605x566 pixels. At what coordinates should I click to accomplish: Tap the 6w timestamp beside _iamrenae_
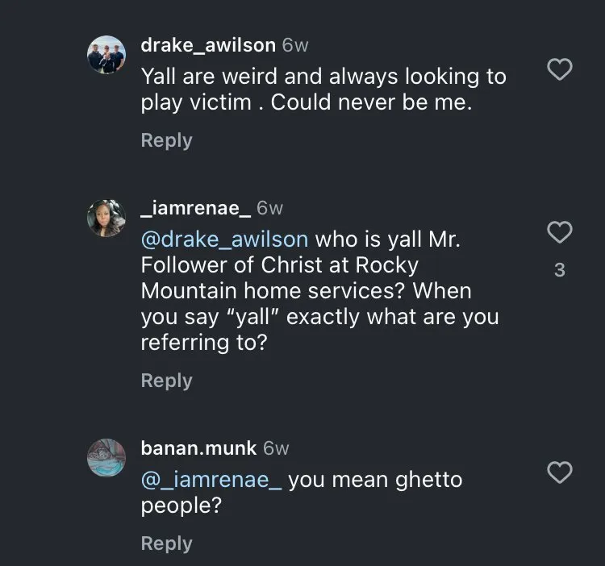tap(269, 208)
